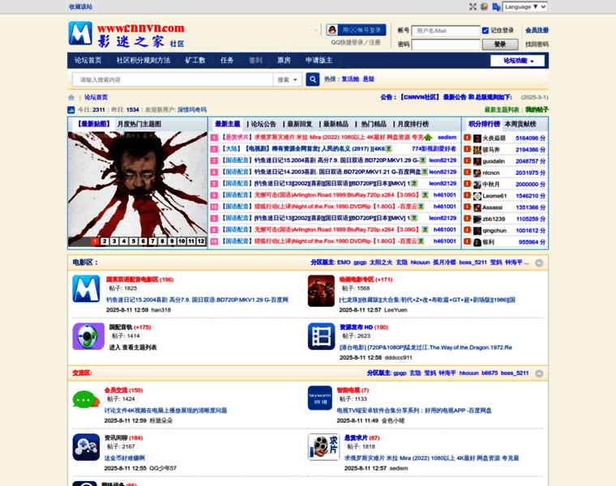Open 任务 in the navigation bar
This screenshot has height=486, width=616.
[227, 61]
